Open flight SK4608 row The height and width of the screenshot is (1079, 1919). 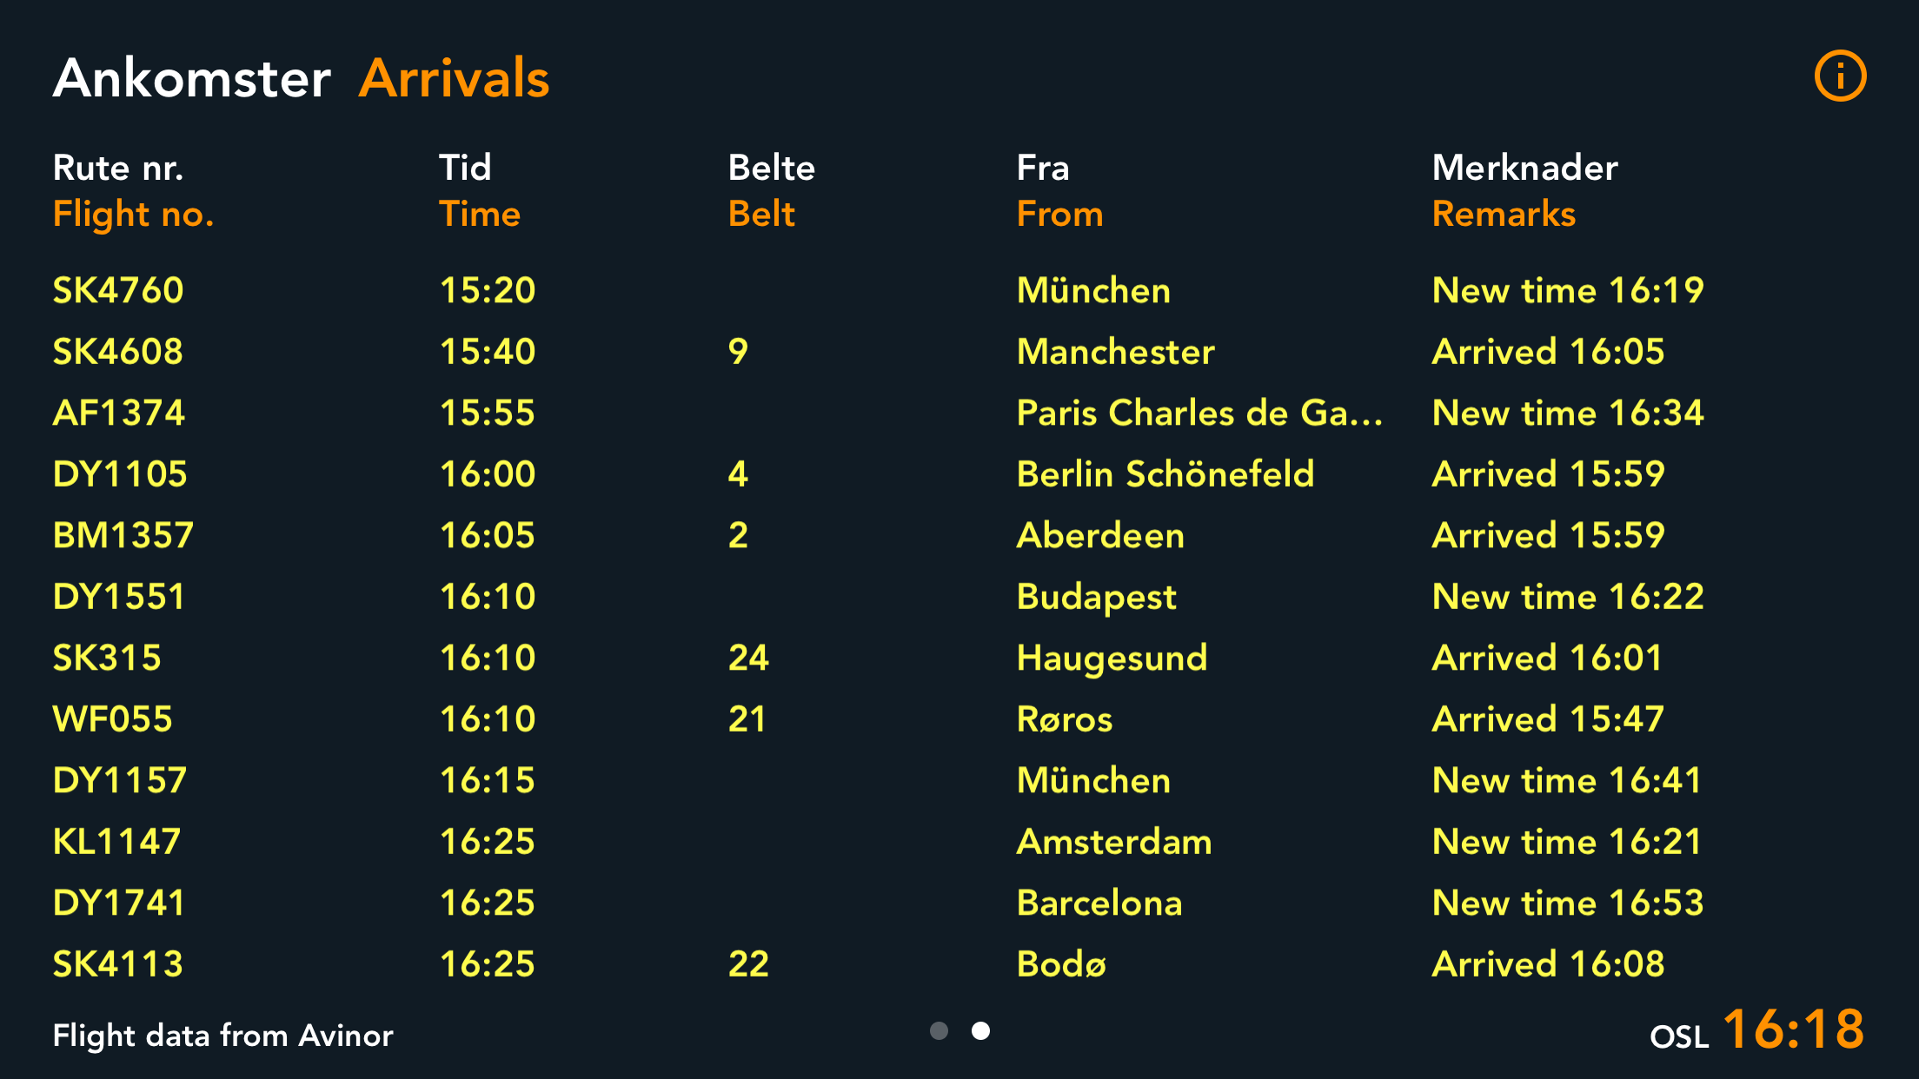118,352
